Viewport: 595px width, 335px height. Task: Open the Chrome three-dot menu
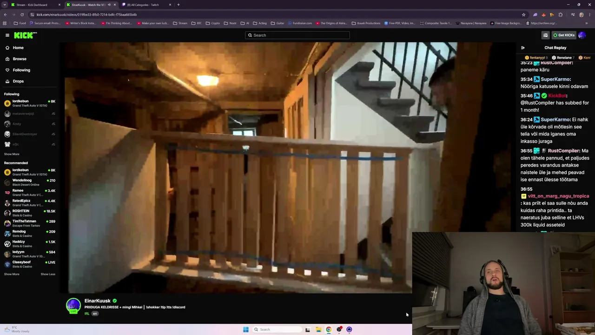click(590, 14)
